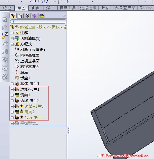Viewport: 154px width, 159px height.
Task: Click the annotation traffic-light sidebar tool
Action: point(5,52)
